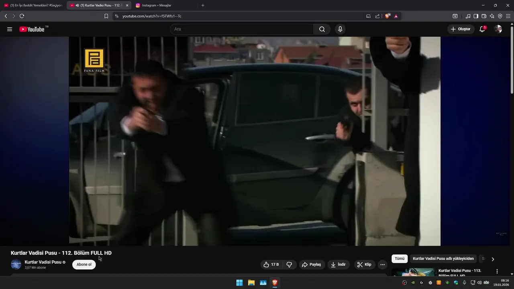Go forward in browser history
Viewport: 514px width, 289px height.
coord(14,16)
